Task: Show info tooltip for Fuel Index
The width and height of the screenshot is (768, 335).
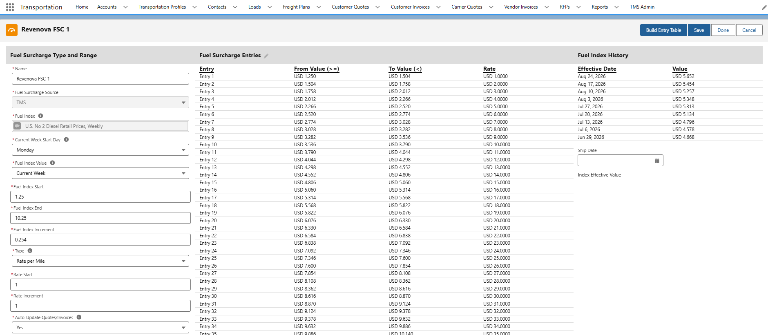Action: pos(40,116)
